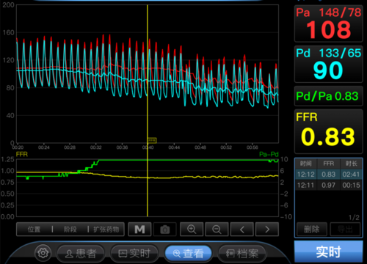Click the large blue 实时 button
The image size is (367, 264).
[328, 252]
